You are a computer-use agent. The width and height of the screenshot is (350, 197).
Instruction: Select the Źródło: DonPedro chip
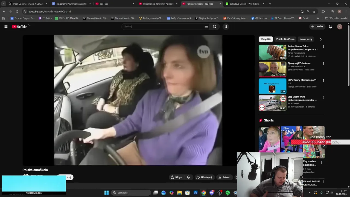(x=285, y=39)
